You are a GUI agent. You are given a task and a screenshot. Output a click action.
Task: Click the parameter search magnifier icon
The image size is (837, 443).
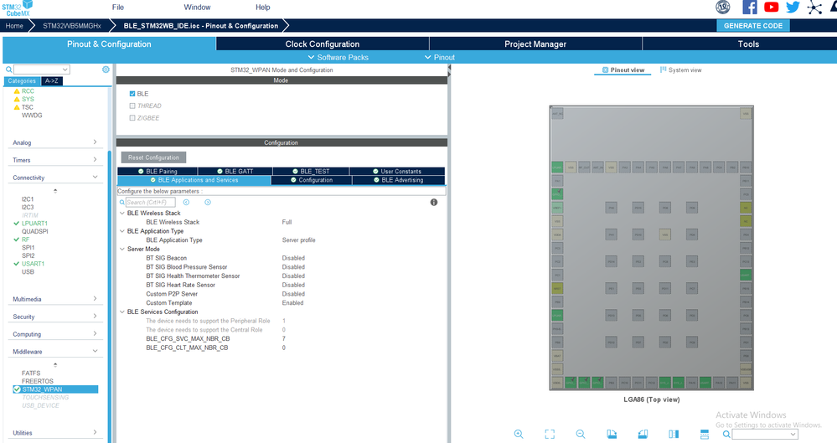[x=121, y=203]
